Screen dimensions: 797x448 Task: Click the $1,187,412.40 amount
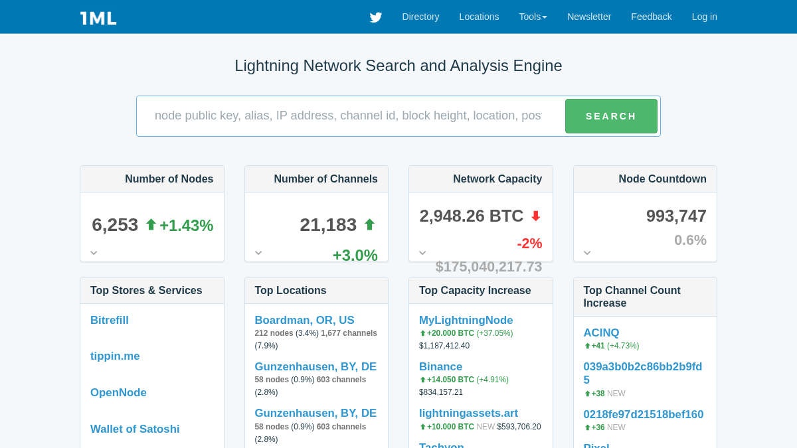pos(444,346)
